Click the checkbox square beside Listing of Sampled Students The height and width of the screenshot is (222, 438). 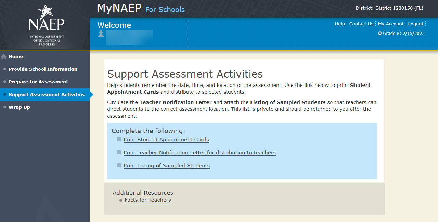[x=119, y=165]
